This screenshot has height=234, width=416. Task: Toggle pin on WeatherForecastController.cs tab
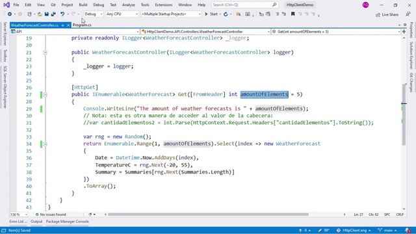tap(62, 25)
